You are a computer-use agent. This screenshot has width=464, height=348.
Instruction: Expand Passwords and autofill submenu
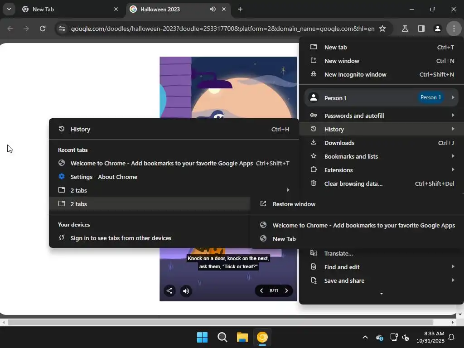381,116
